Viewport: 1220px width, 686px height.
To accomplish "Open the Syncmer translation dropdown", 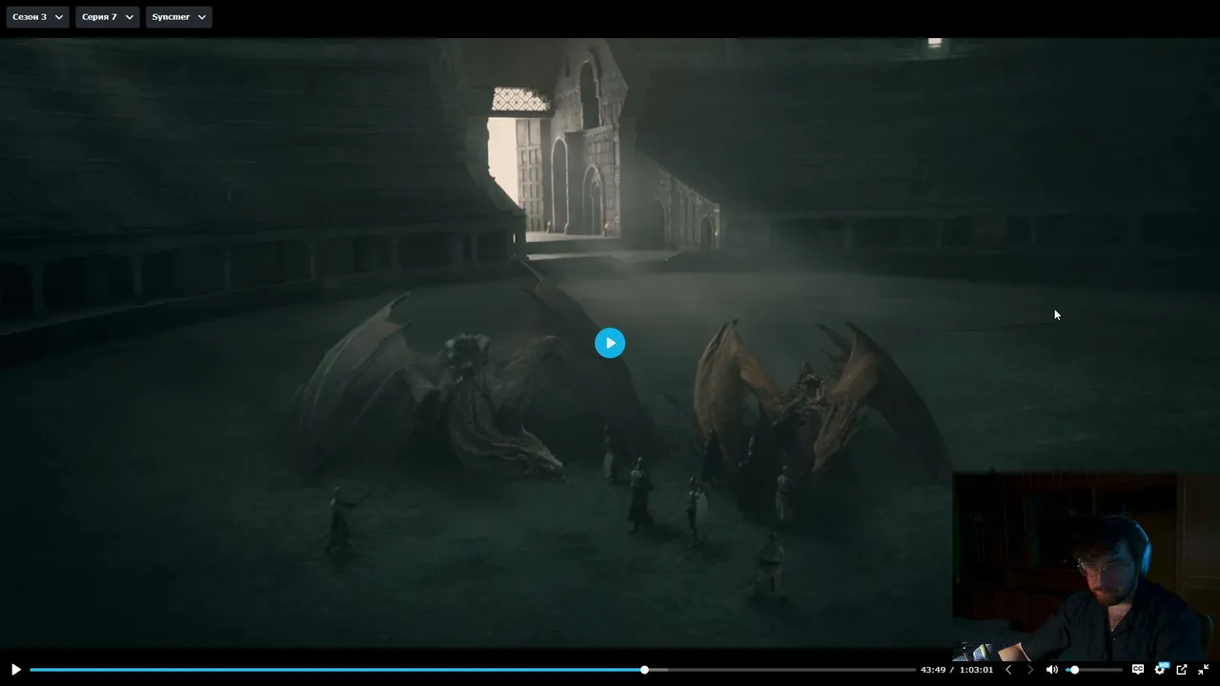I will coord(179,17).
